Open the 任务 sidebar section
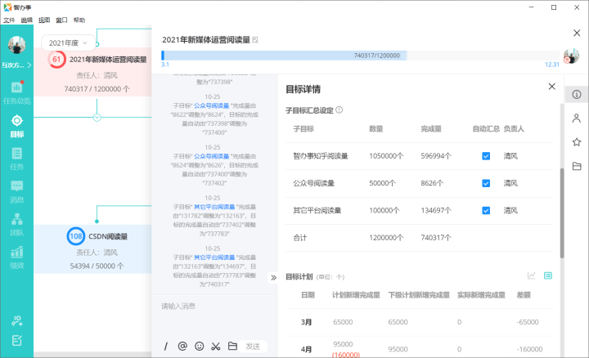The width and height of the screenshot is (589, 358). click(x=16, y=159)
